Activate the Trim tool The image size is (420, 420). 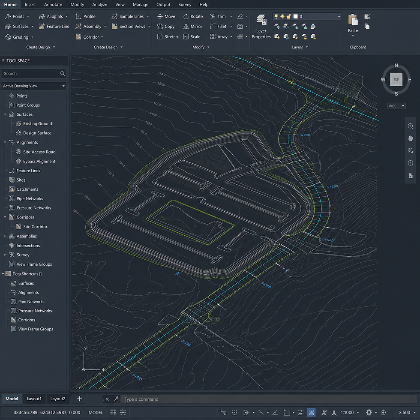[x=218, y=16]
